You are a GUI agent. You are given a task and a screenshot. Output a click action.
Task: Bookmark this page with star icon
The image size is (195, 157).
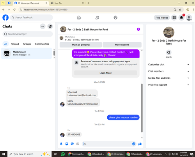180,10
